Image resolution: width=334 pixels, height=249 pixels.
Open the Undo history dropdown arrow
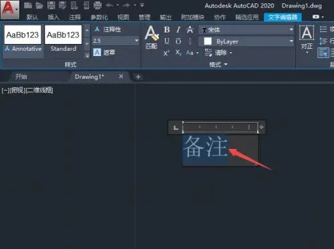point(118,5)
